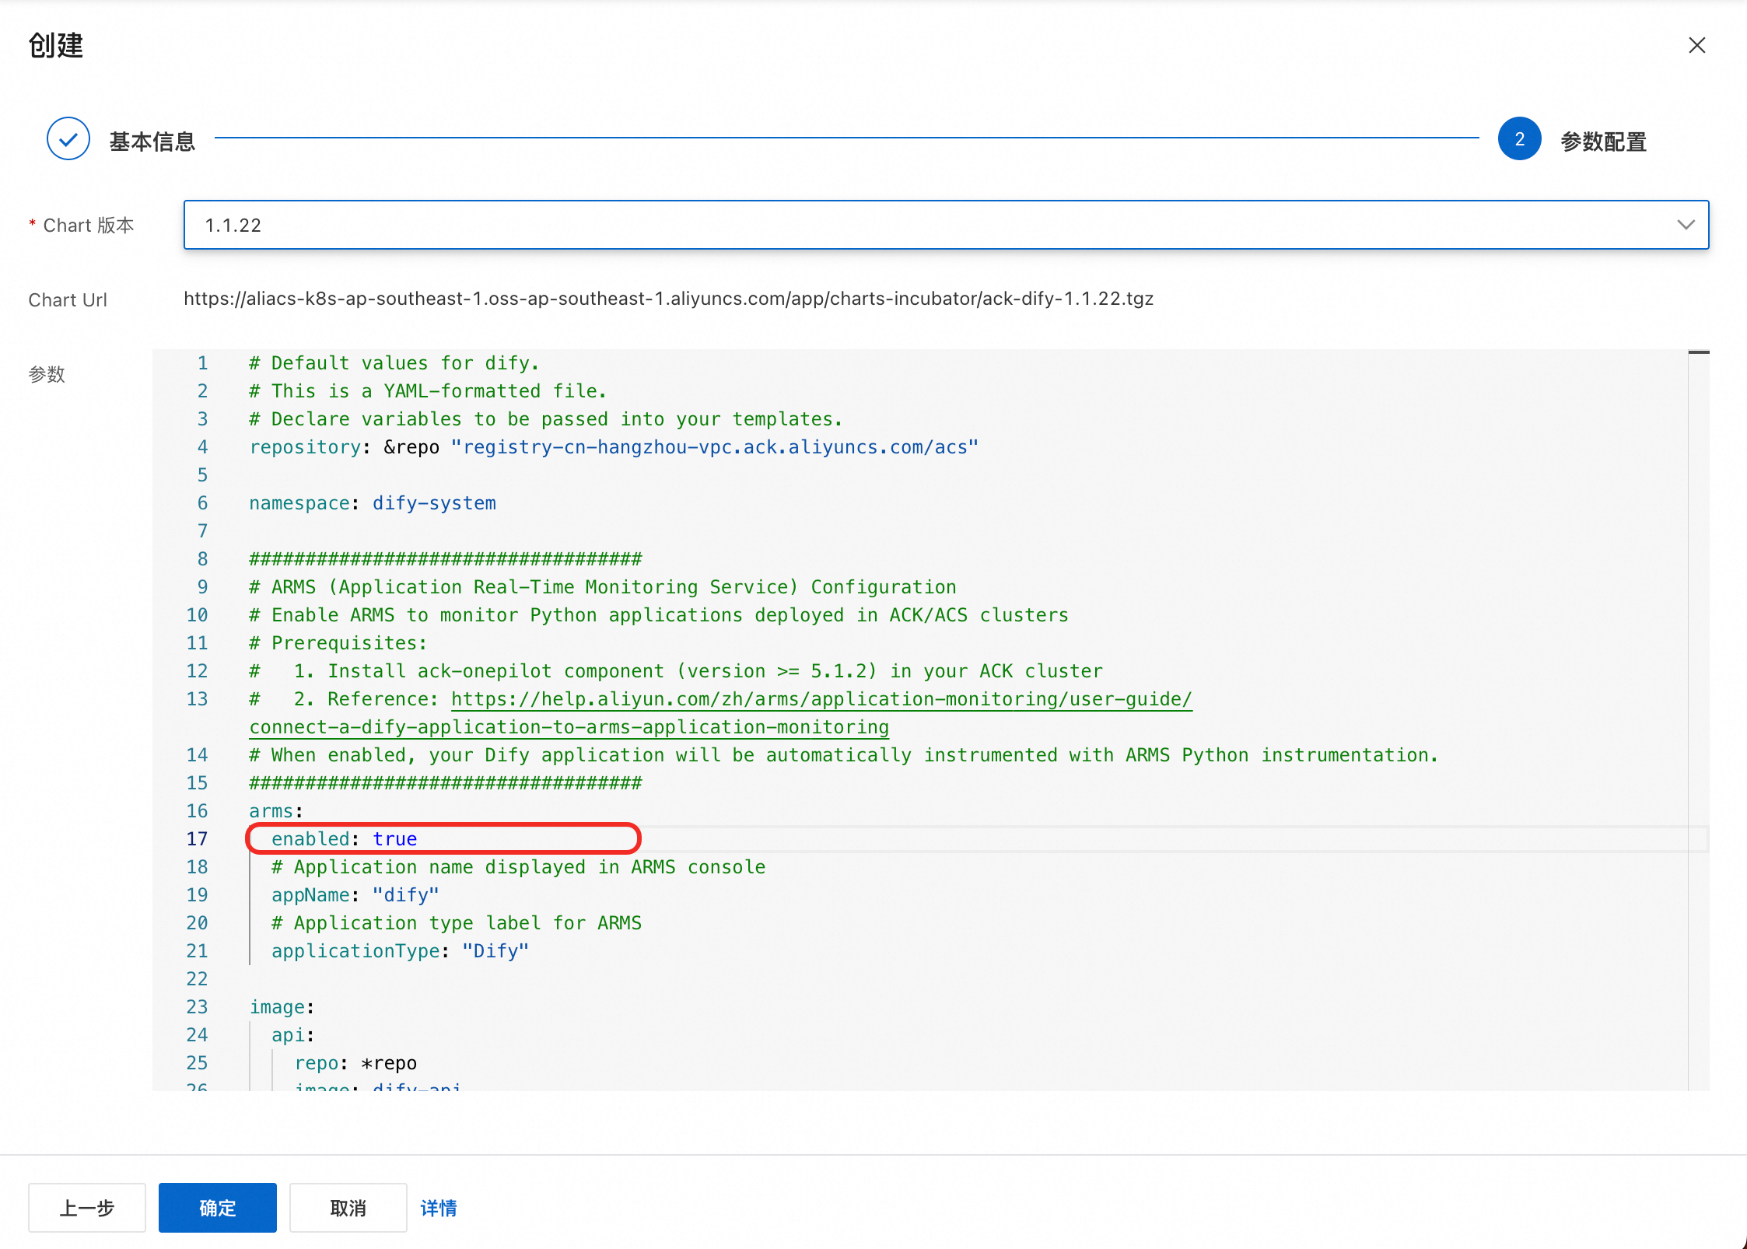Click the "enabled: true" line in editor
This screenshot has width=1747, height=1249.
[x=344, y=839]
